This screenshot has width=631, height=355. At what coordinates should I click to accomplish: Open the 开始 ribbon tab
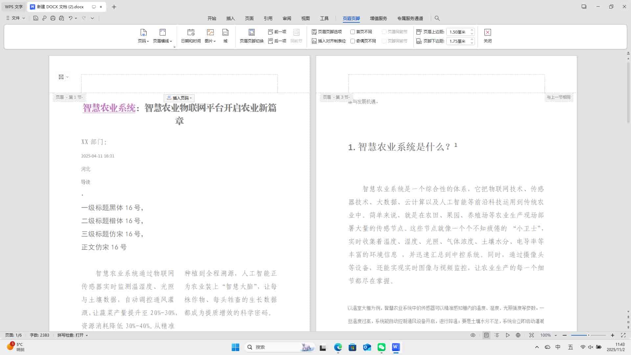212,18
